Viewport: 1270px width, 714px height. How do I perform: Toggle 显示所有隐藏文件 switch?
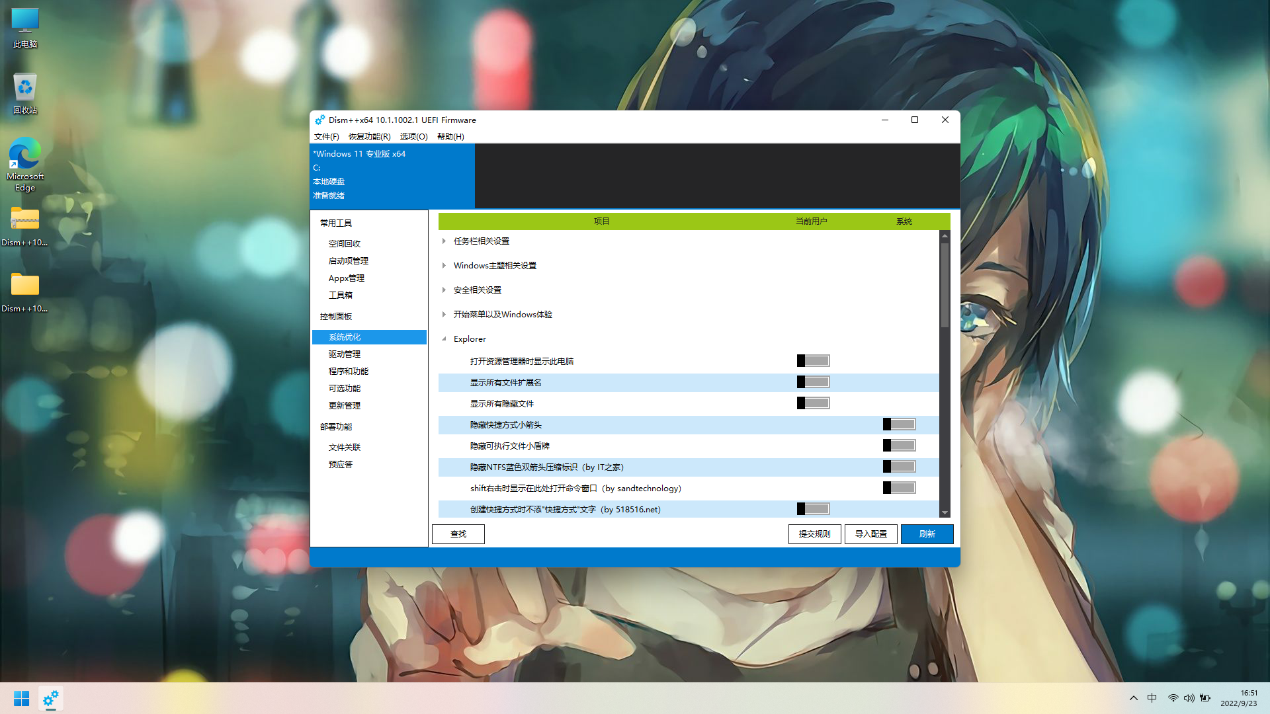pos(813,403)
